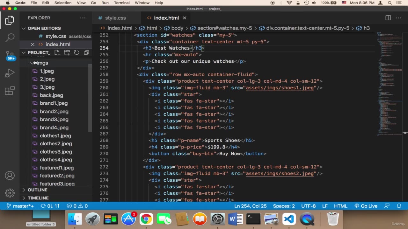Open macOS Spotlight search icon
This screenshot has height=229, width=408.
390,3
